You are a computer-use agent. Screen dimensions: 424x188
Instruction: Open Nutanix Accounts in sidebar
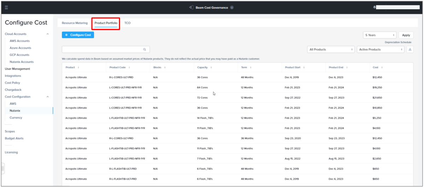(22, 62)
